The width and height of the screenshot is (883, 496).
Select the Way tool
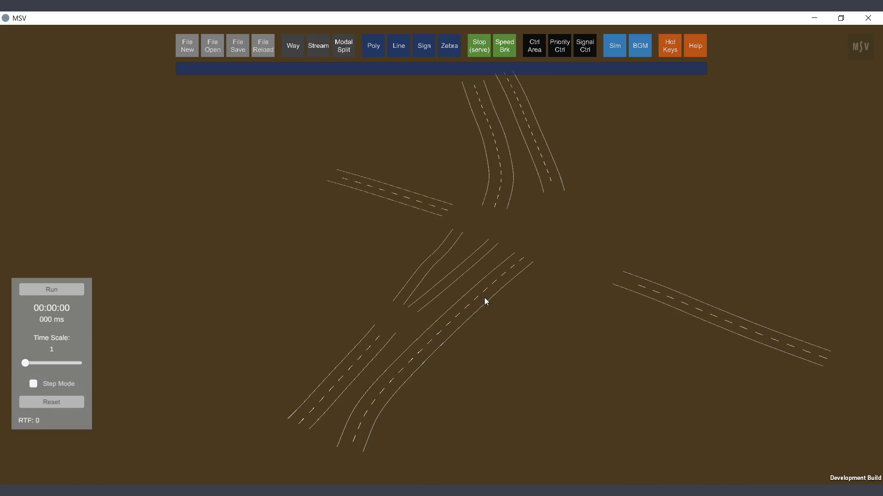pyautogui.click(x=293, y=45)
